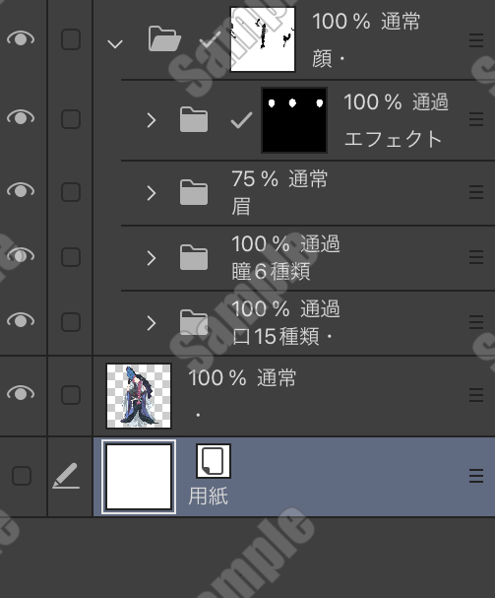Expand the 口15種類 folder

152,323
